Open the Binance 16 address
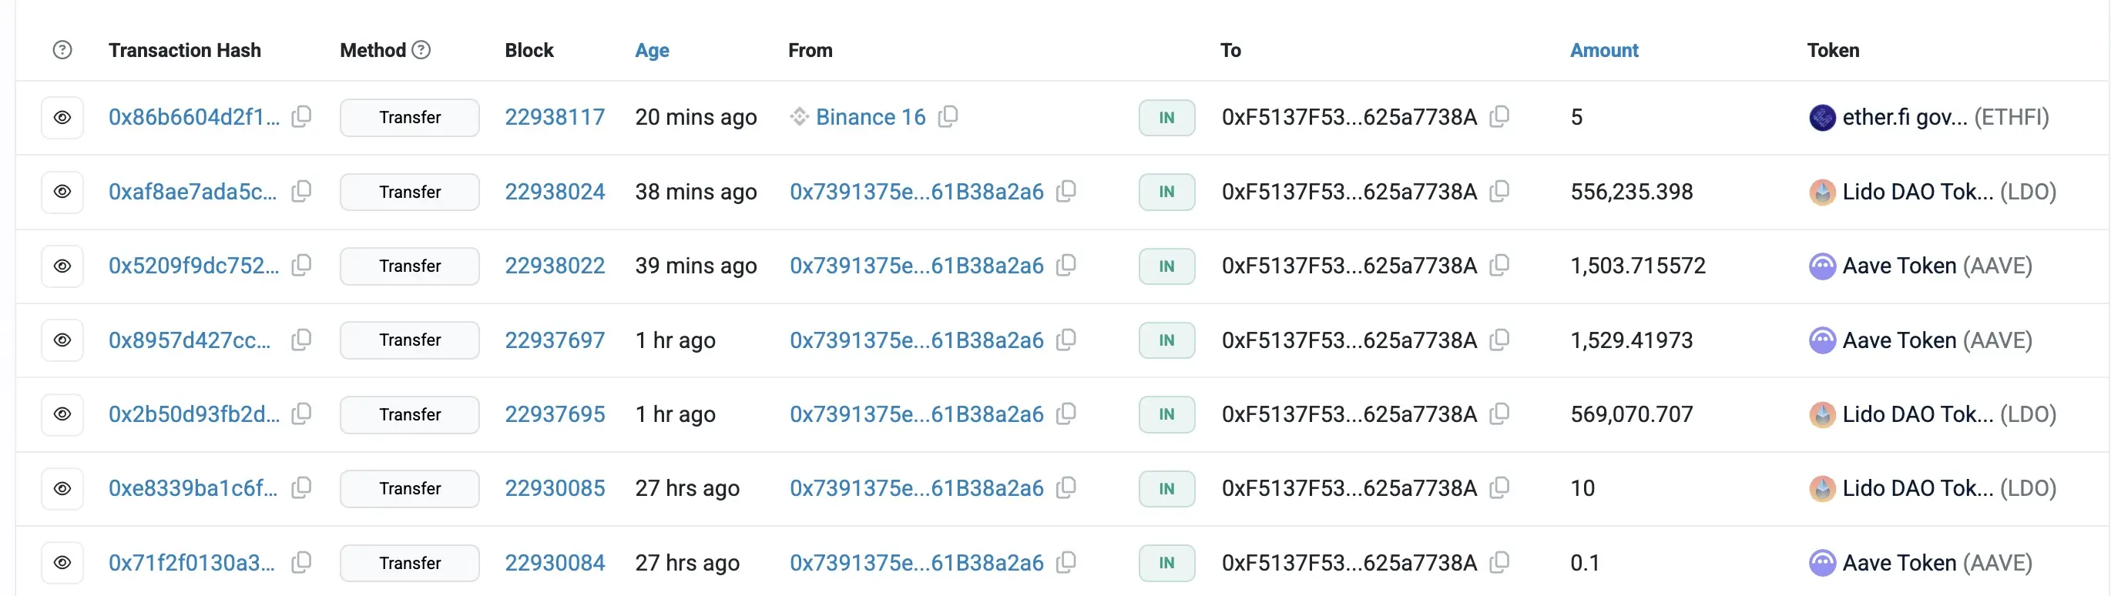This screenshot has width=2111, height=596. point(871,117)
